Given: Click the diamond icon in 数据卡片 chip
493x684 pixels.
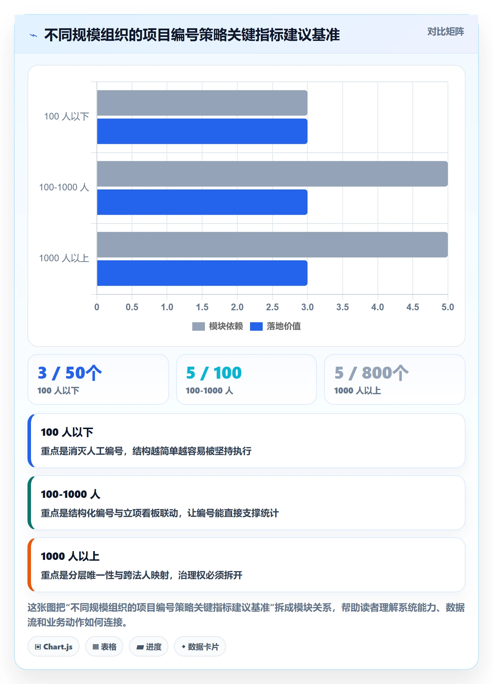Looking at the screenshot, I should [183, 647].
